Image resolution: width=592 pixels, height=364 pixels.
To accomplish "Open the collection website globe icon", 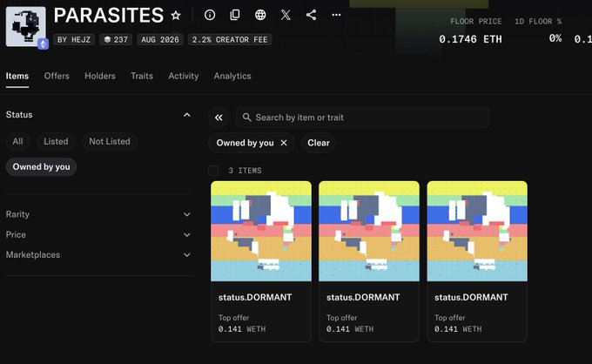I will 260,15.
